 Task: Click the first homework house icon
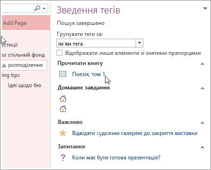[63, 99]
